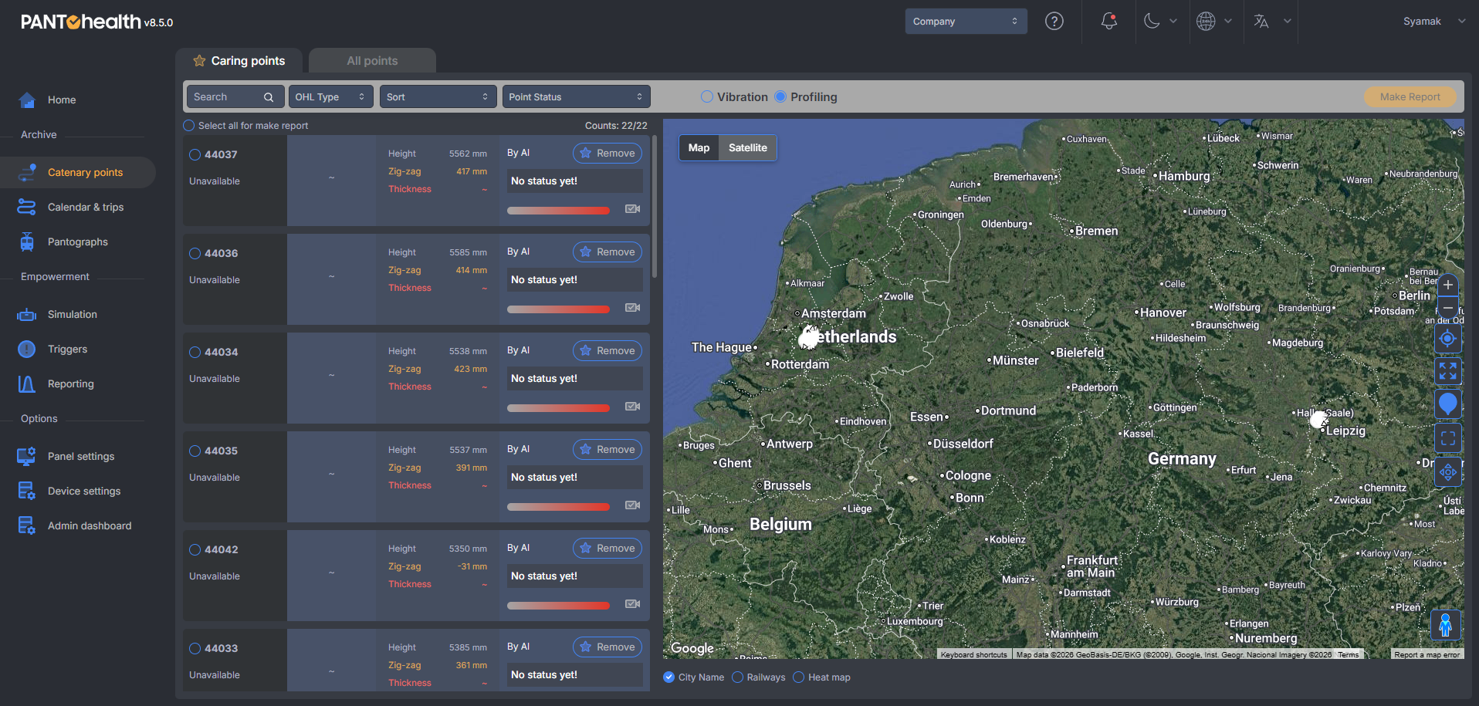The image size is (1479, 706).
Task: Click the expand arrows map icon
Action: [1448, 372]
